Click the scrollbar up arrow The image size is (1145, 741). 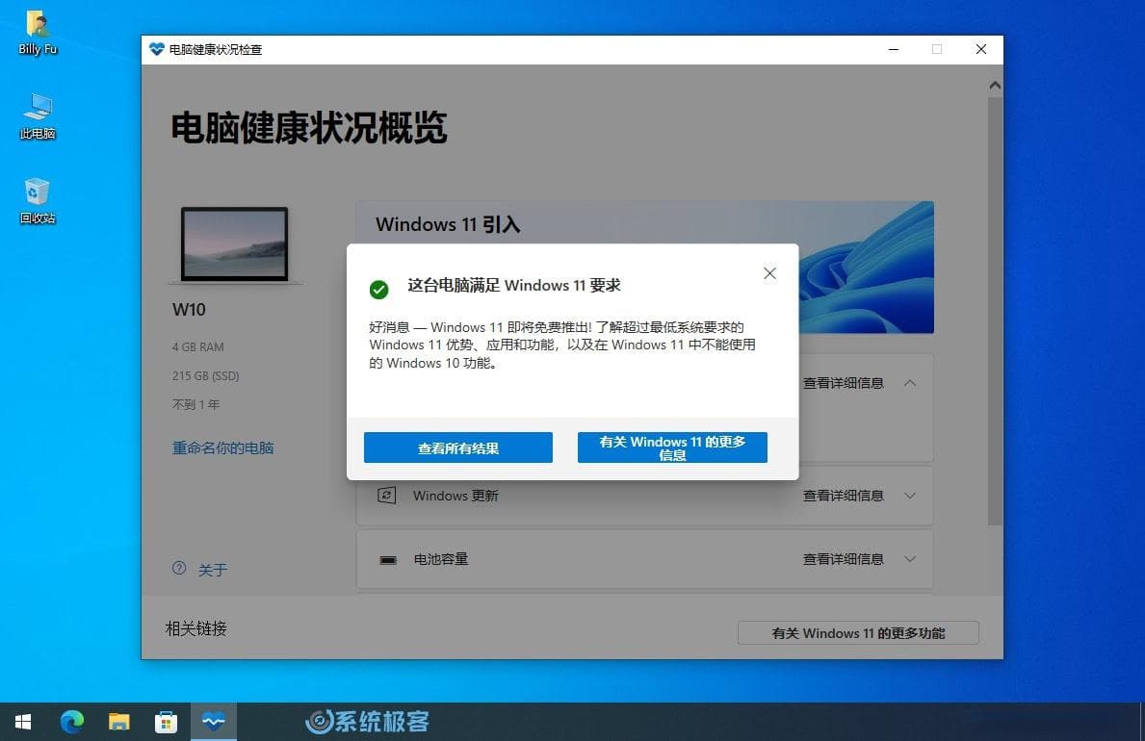pyautogui.click(x=995, y=86)
